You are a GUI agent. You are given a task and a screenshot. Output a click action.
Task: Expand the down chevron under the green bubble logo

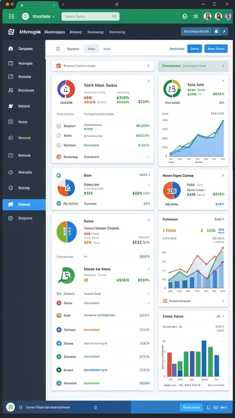tap(149, 293)
